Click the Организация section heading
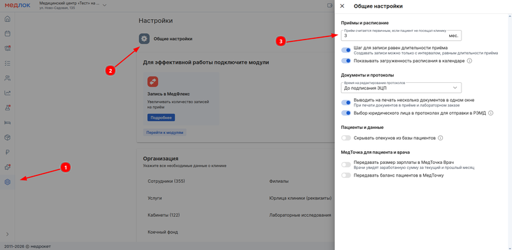 click(161, 159)
